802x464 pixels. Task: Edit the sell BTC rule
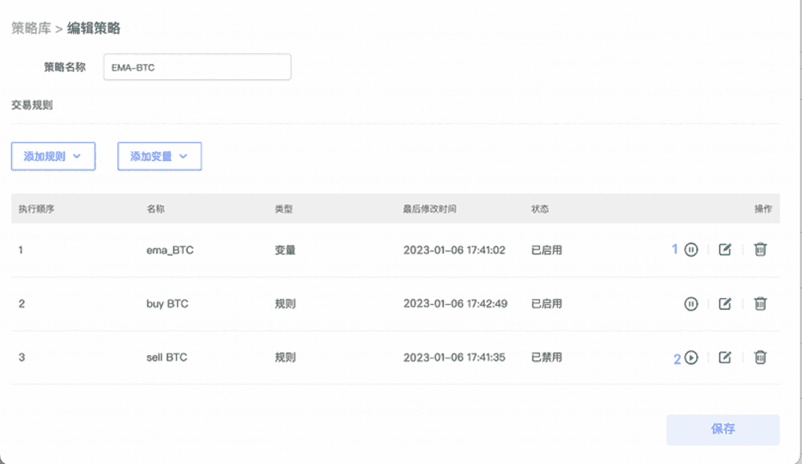pos(725,358)
